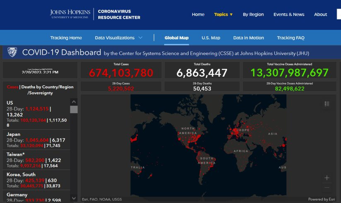Select Japan entry in country list

pos(36,140)
